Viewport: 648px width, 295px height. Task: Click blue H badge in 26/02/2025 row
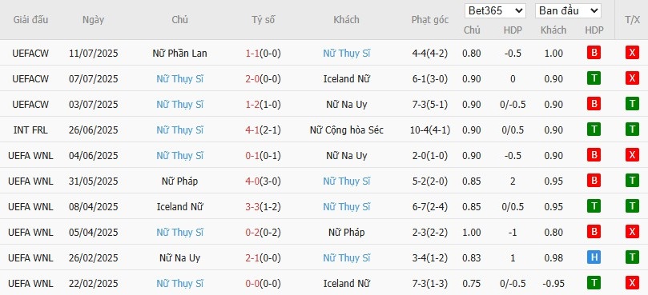coord(594,257)
